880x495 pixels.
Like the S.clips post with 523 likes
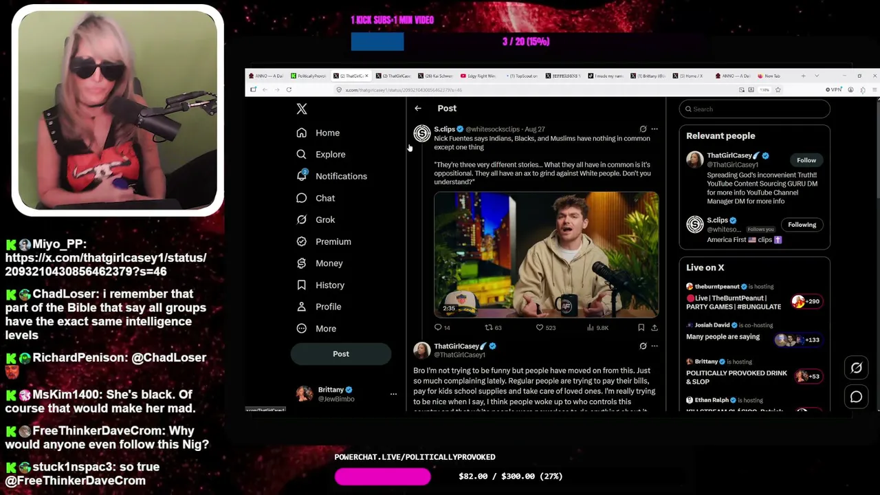click(546, 328)
